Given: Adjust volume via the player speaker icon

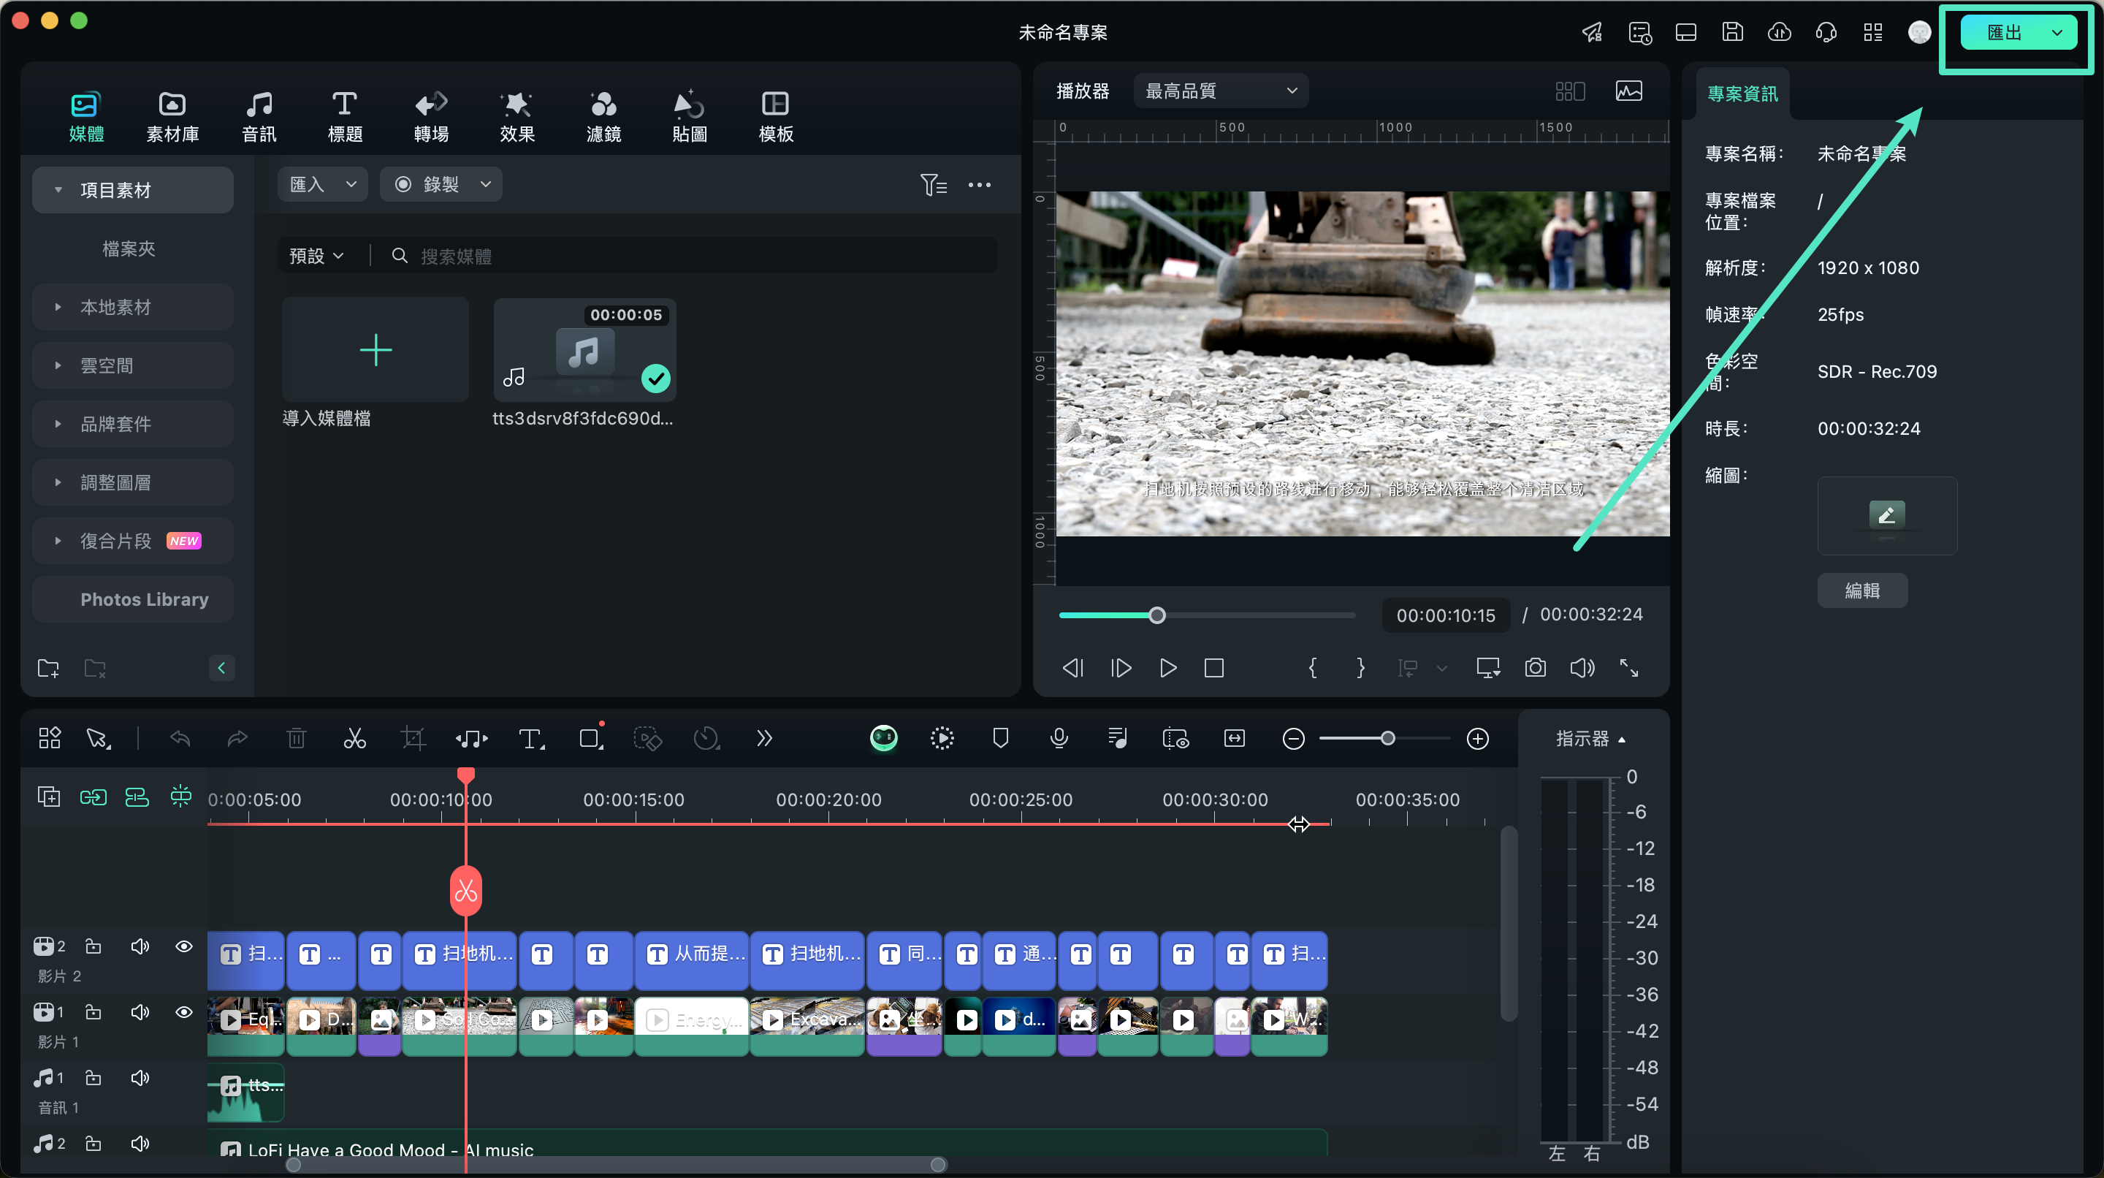Looking at the screenshot, I should [x=1582, y=667].
